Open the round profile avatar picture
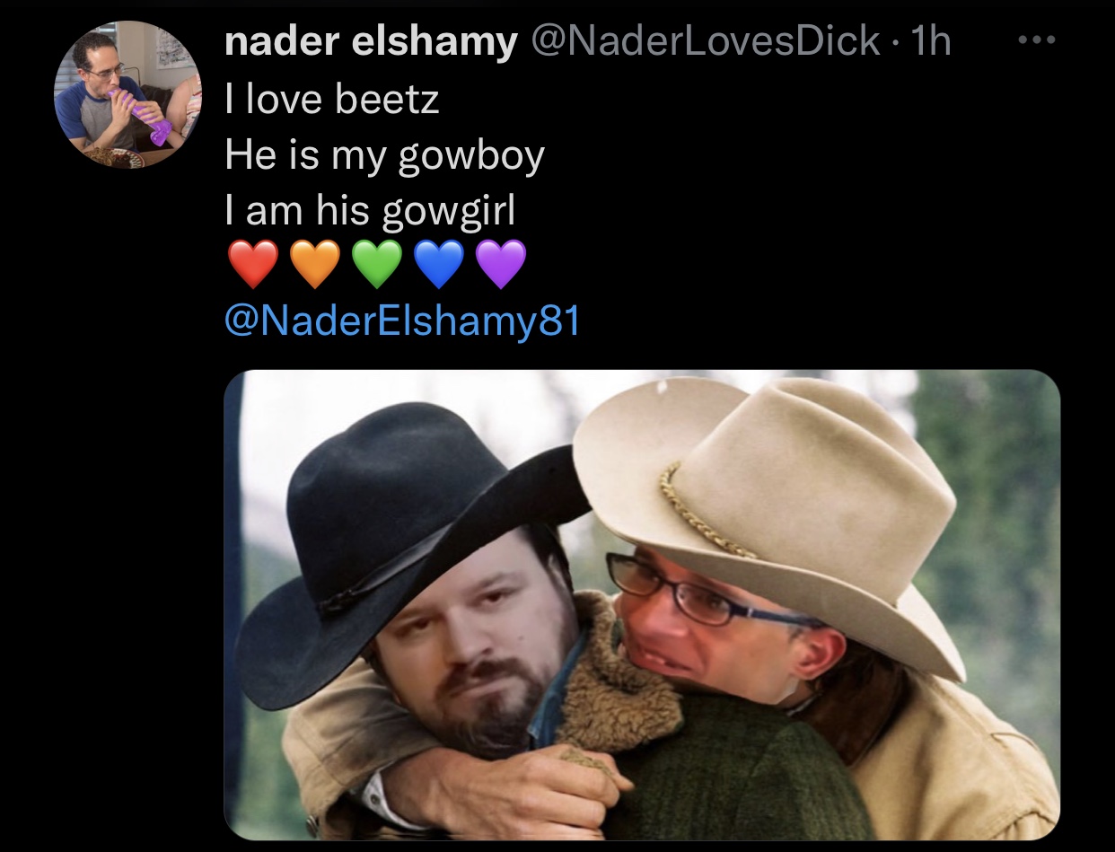 click(x=128, y=94)
